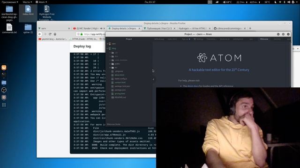Viewport: 300px width, 168px height.
Task: Focus the app.netlify URL address field
Action: (x=95, y=34)
